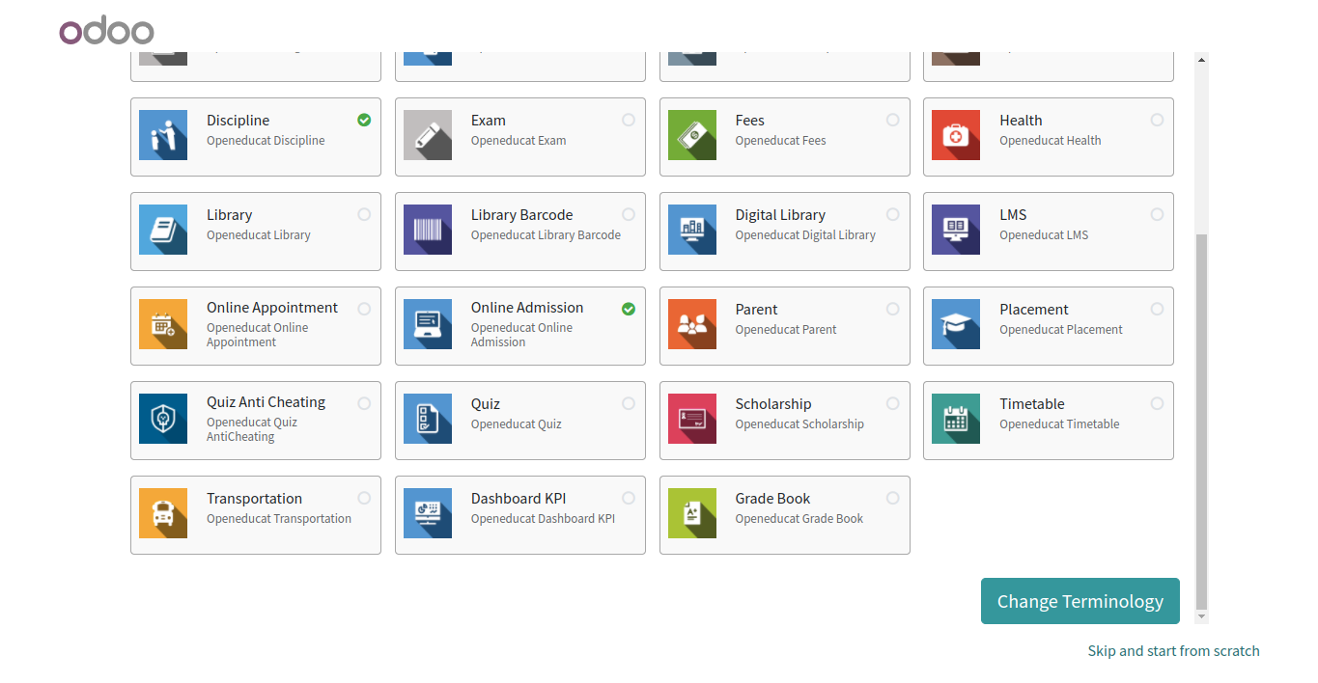
Task: Click the 'Openeducat Scholarship' description text
Action: [x=799, y=424]
